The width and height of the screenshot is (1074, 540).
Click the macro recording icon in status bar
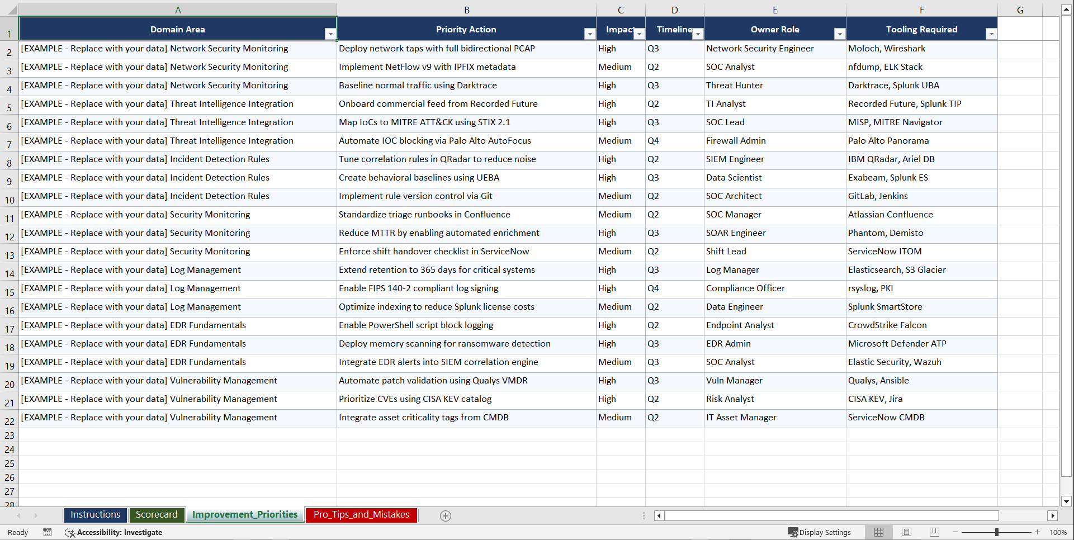48,532
